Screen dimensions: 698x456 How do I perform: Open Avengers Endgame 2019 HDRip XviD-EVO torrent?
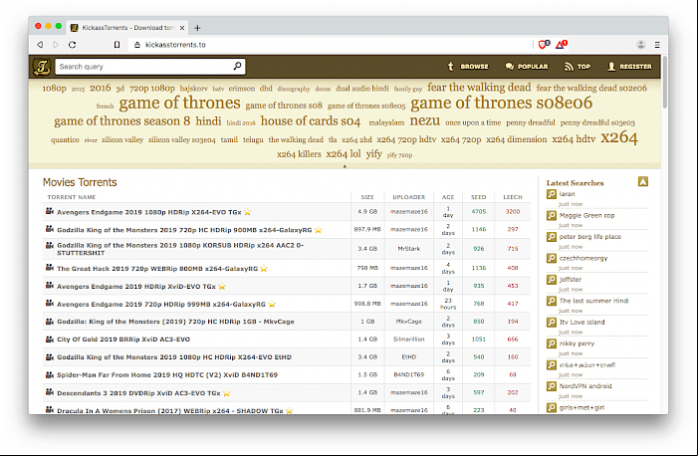135,287
